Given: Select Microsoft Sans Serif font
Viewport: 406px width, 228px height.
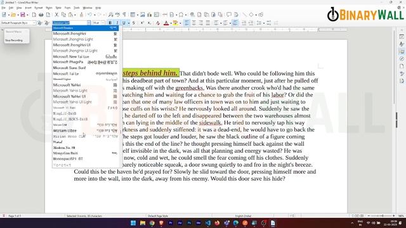Looking at the screenshot, I should tap(86, 68).
